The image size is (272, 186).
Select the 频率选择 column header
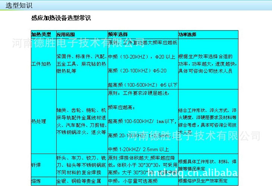coord(115,34)
